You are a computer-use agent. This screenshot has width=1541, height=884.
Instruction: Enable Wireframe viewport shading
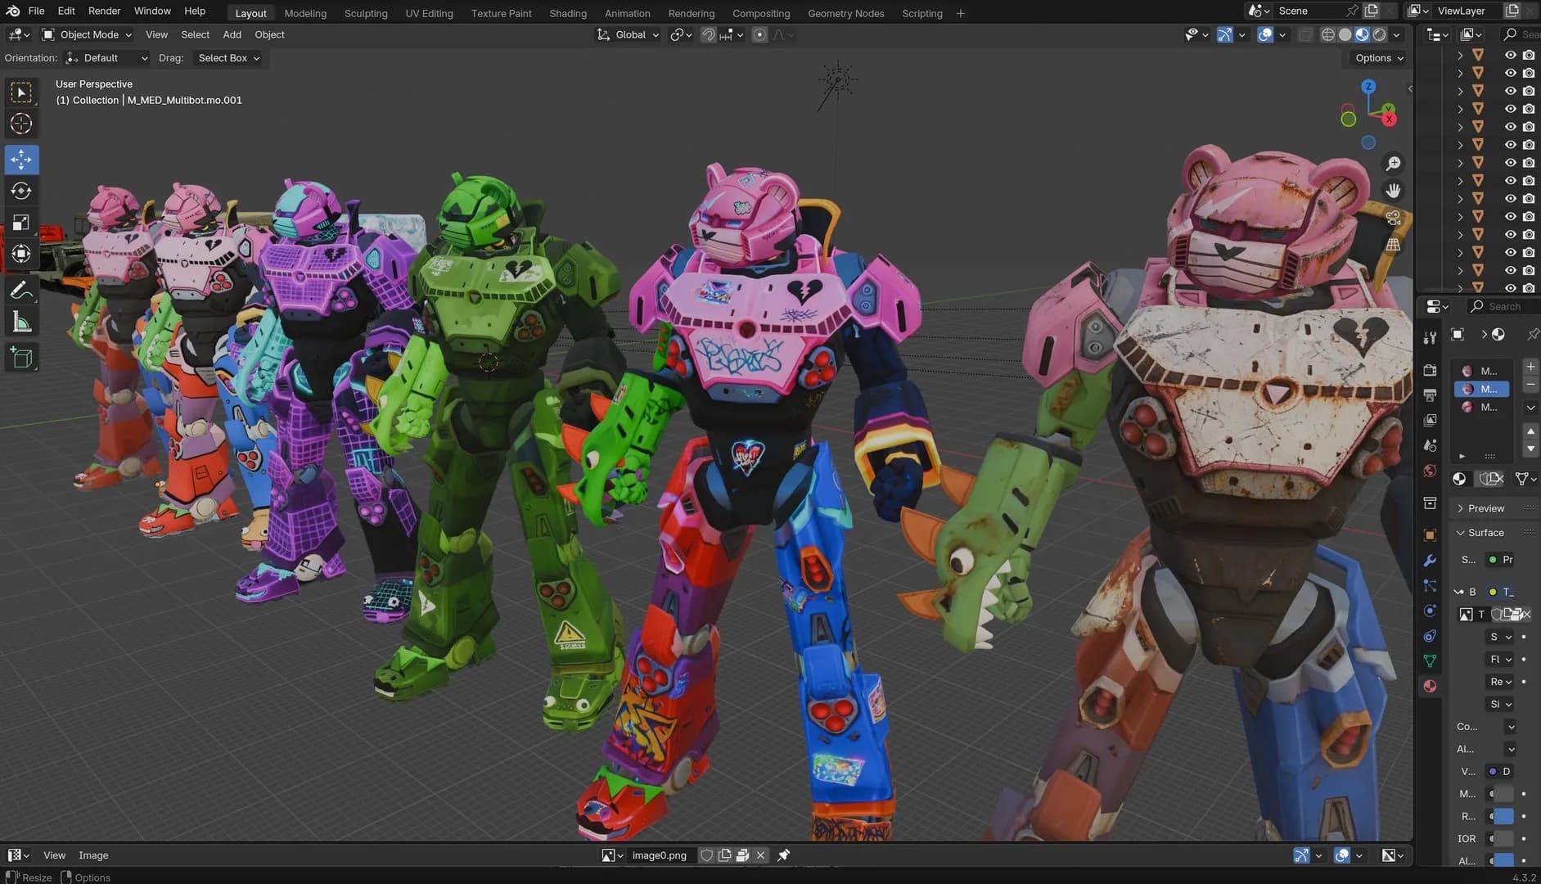(1327, 34)
